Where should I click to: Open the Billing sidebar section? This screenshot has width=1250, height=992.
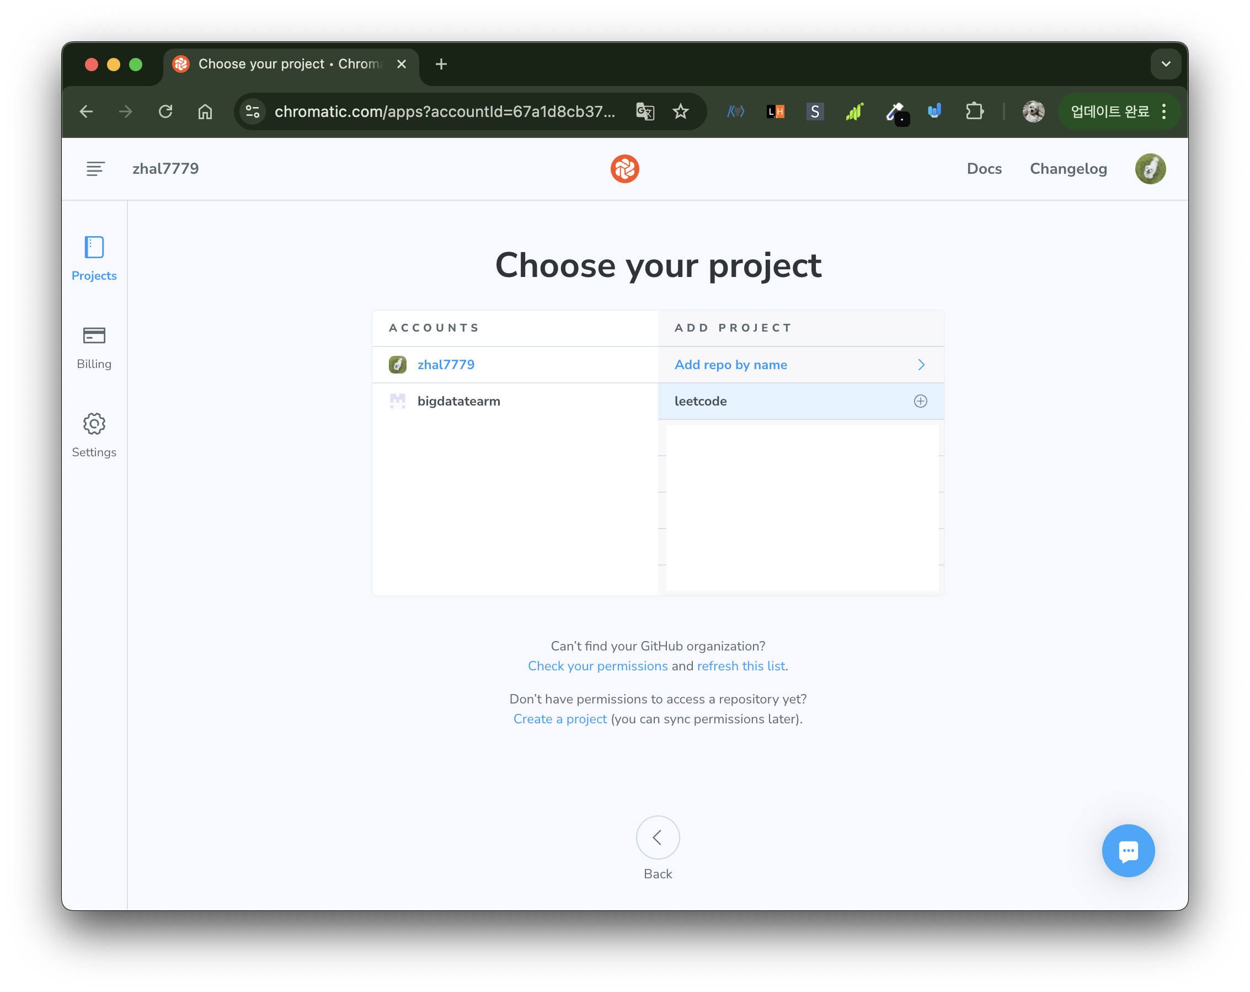(94, 346)
